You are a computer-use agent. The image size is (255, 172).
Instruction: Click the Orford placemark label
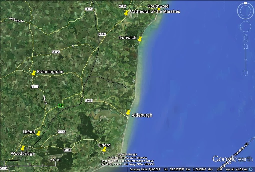(x=104, y=145)
